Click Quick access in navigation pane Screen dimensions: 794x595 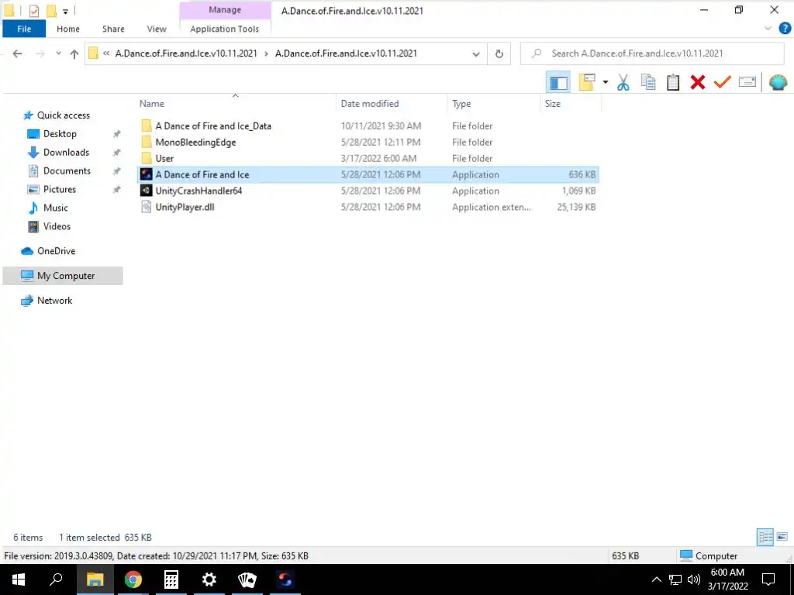64,115
